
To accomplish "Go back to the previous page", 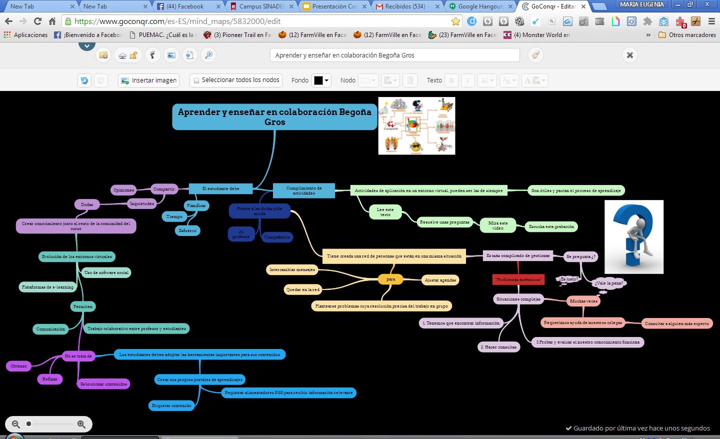I will 8,21.
